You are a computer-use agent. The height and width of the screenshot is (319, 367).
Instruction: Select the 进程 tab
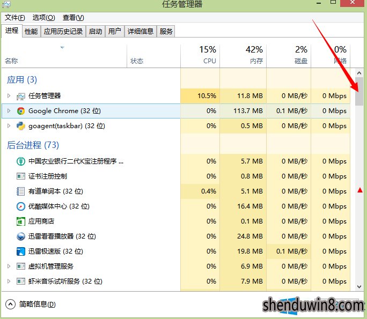pos(12,31)
